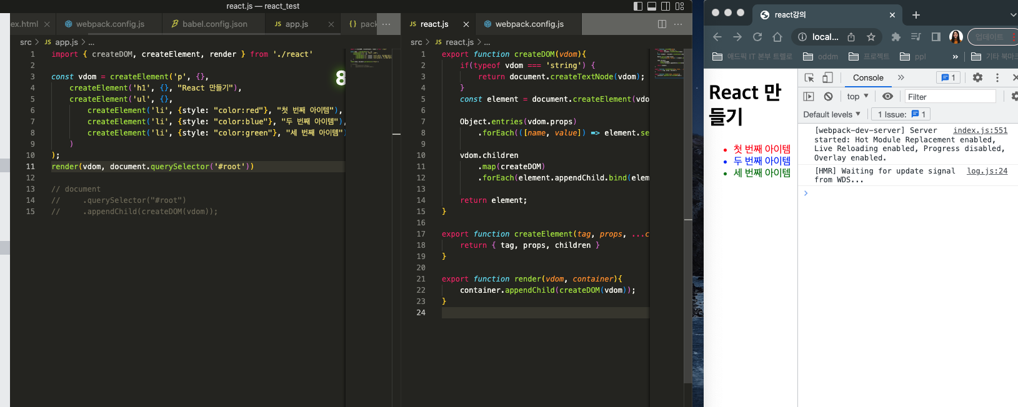View site information icon in address bar
This screenshot has width=1018, height=407.
tap(802, 37)
